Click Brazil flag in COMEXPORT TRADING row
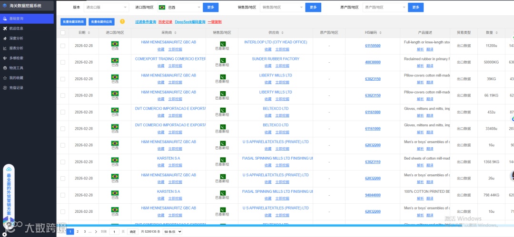 coord(115,60)
